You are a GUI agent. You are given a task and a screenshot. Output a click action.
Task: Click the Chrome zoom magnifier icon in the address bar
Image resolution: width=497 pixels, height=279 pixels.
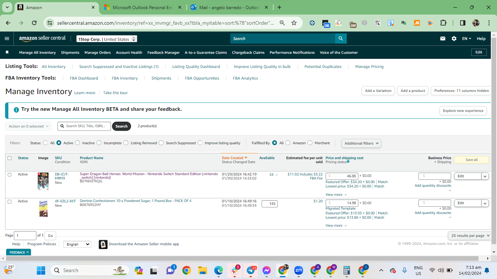(282, 23)
